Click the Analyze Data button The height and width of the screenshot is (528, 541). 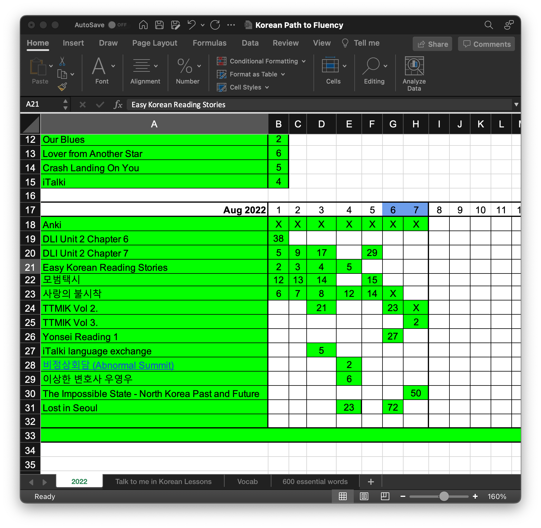coord(414,73)
